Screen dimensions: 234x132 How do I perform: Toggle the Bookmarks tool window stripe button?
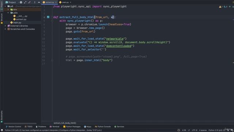(1, 117)
